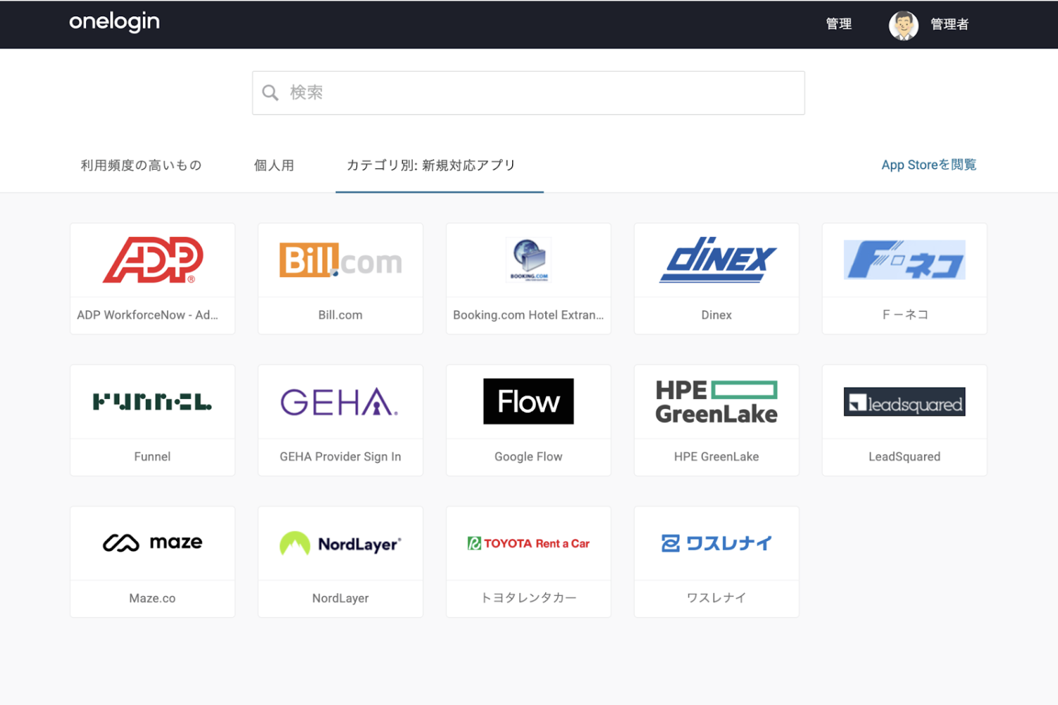Open GEHA Provider Sign In

tap(340, 419)
